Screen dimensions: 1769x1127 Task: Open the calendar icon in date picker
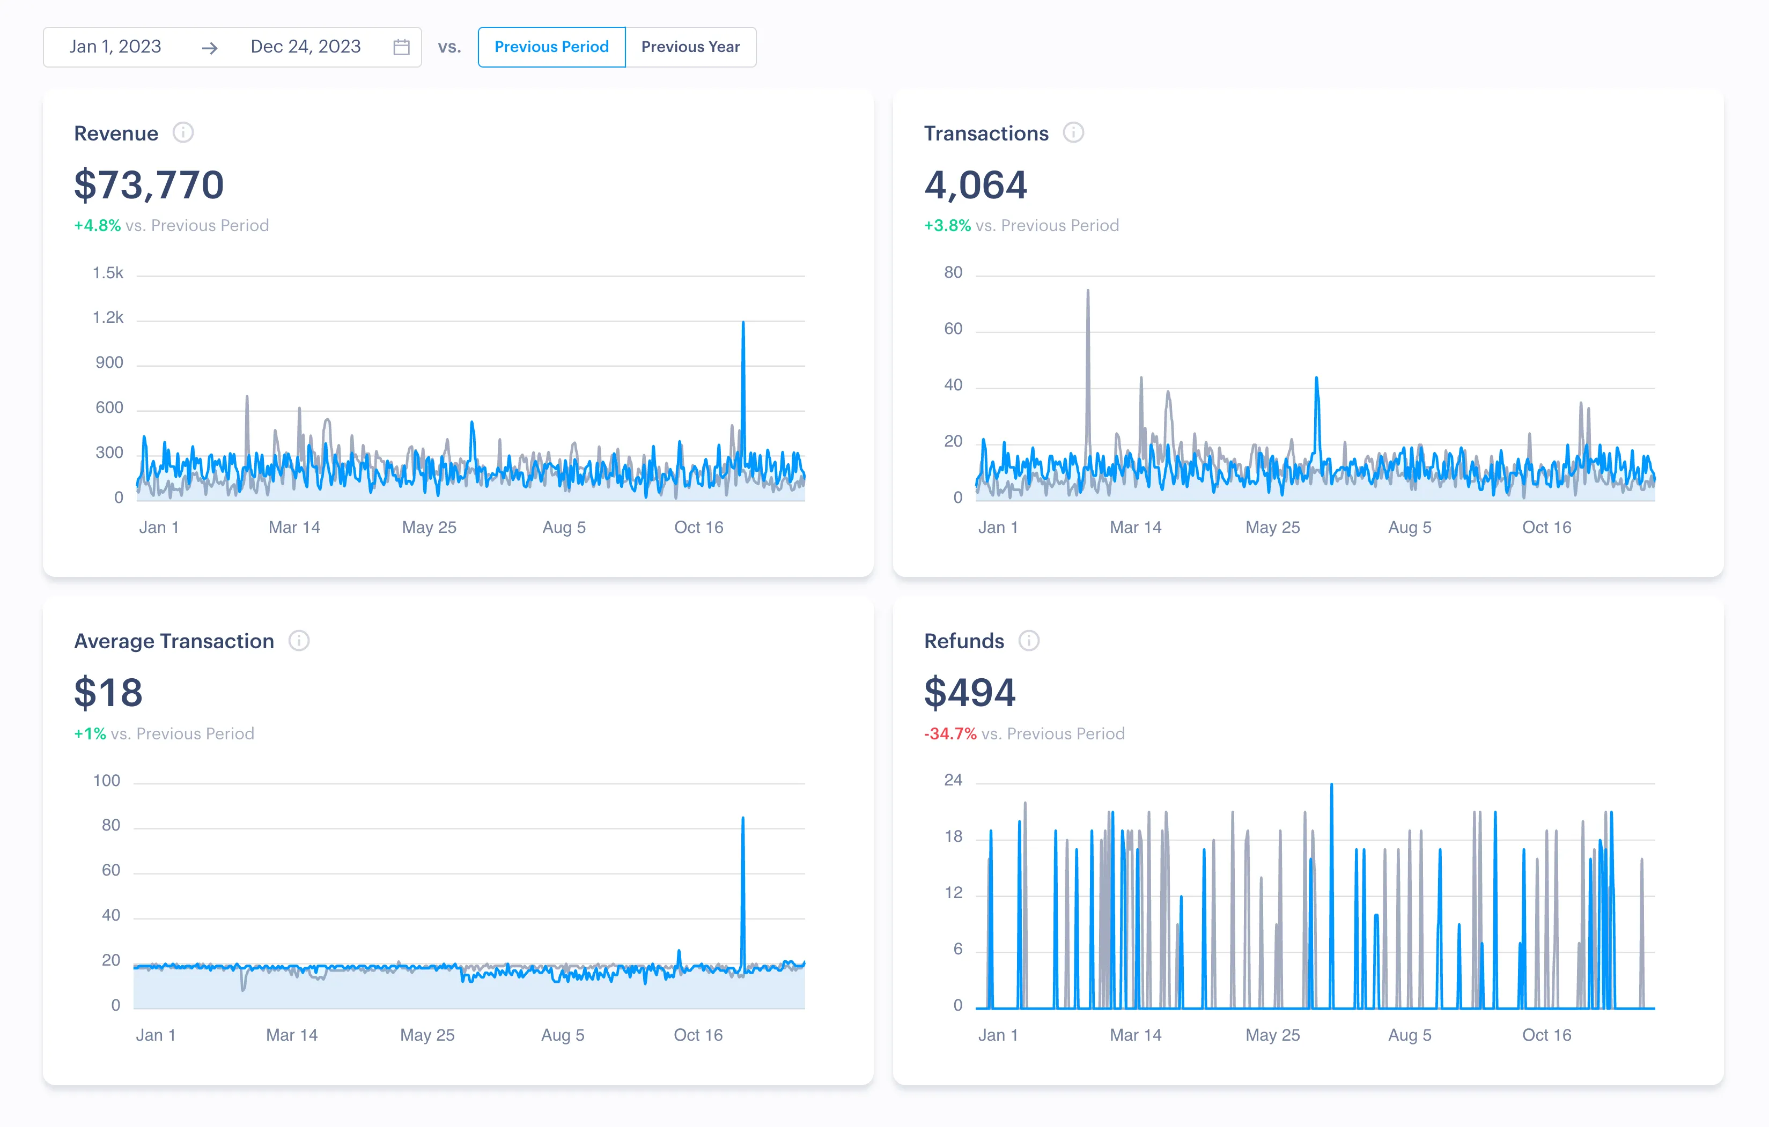pyautogui.click(x=401, y=47)
